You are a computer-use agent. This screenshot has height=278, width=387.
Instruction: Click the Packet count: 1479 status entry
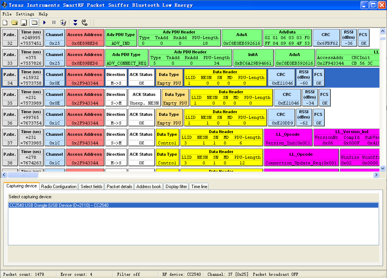click(x=23, y=274)
